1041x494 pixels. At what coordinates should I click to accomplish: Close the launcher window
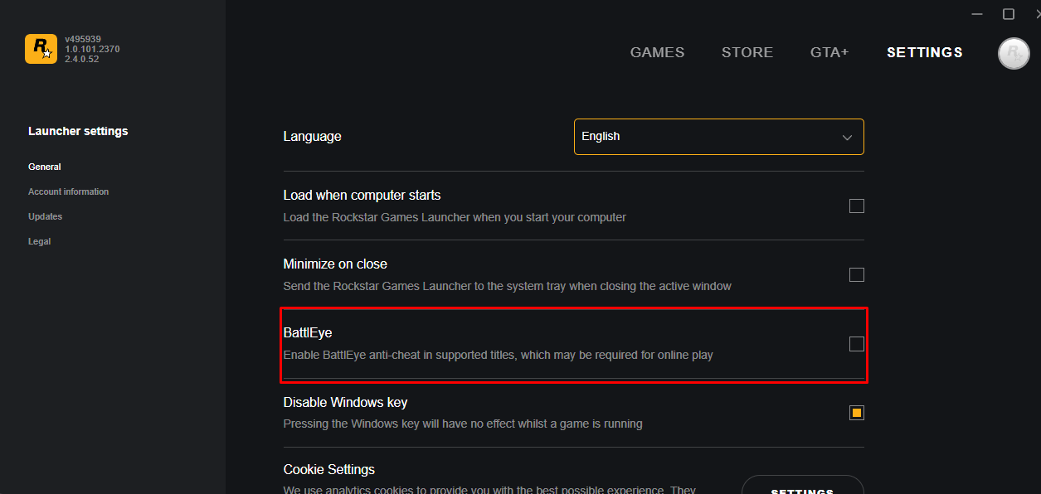point(1036,14)
